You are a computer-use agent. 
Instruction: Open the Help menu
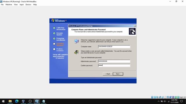tap(35, 5)
